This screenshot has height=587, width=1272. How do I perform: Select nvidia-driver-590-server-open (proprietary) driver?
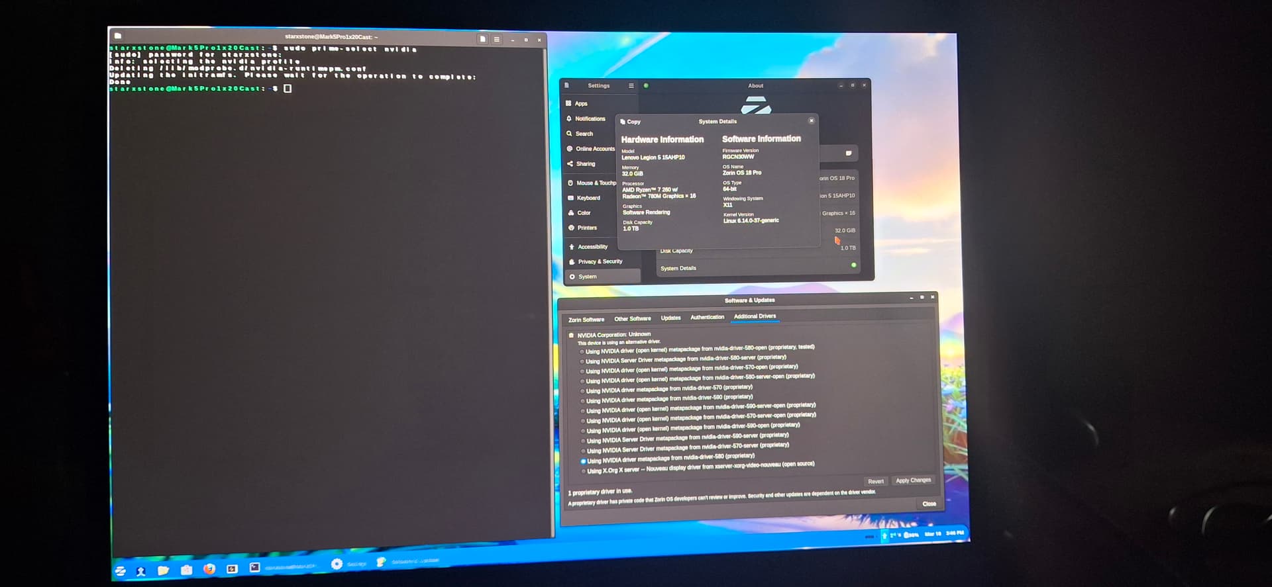pyautogui.click(x=698, y=408)
